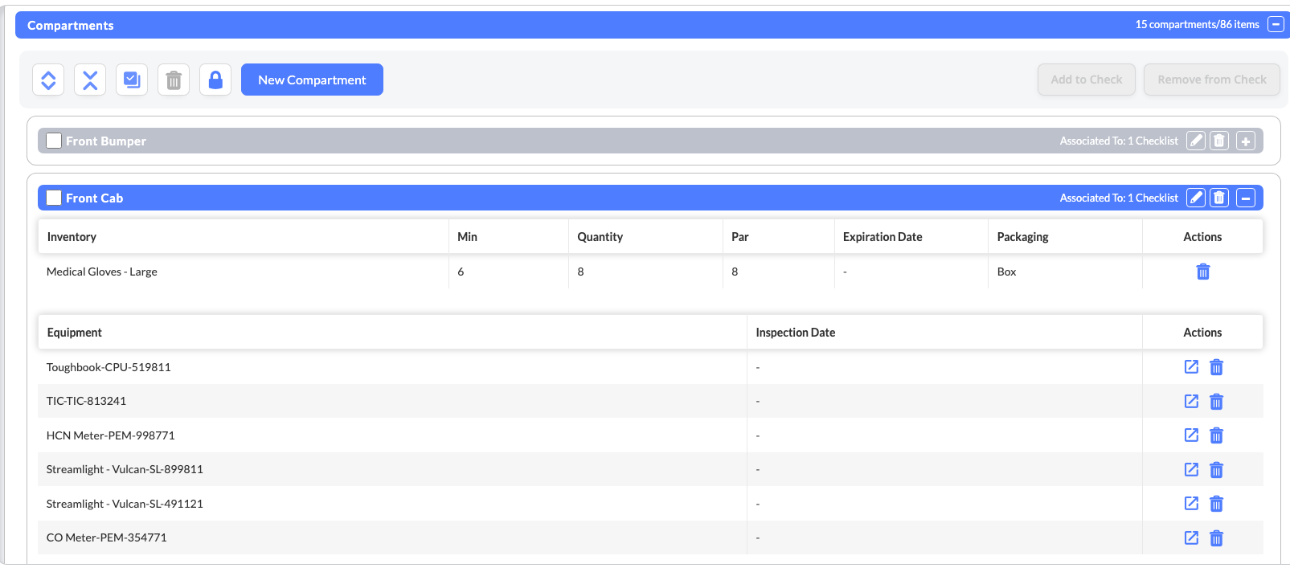Screen dimensions: 1290x568
Task: Click the Expiration Date column header
Action: click(883, 237)
